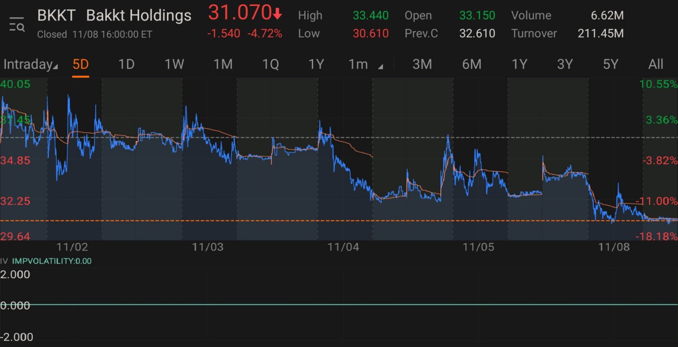
Task: Open the stock search list icon
Action: click(17, 25)
